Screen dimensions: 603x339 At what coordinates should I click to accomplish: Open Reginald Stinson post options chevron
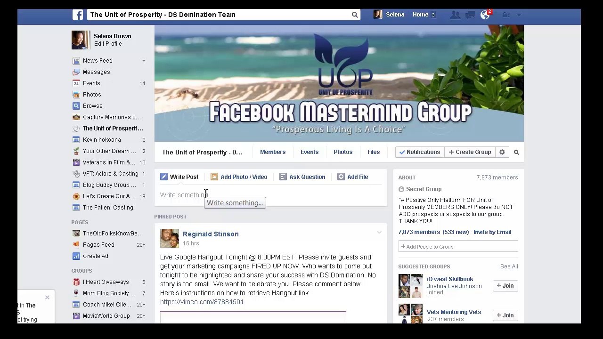click(379, 233)
